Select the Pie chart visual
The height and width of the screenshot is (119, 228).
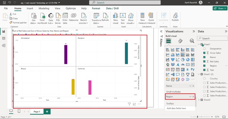(x=183, y=60)
